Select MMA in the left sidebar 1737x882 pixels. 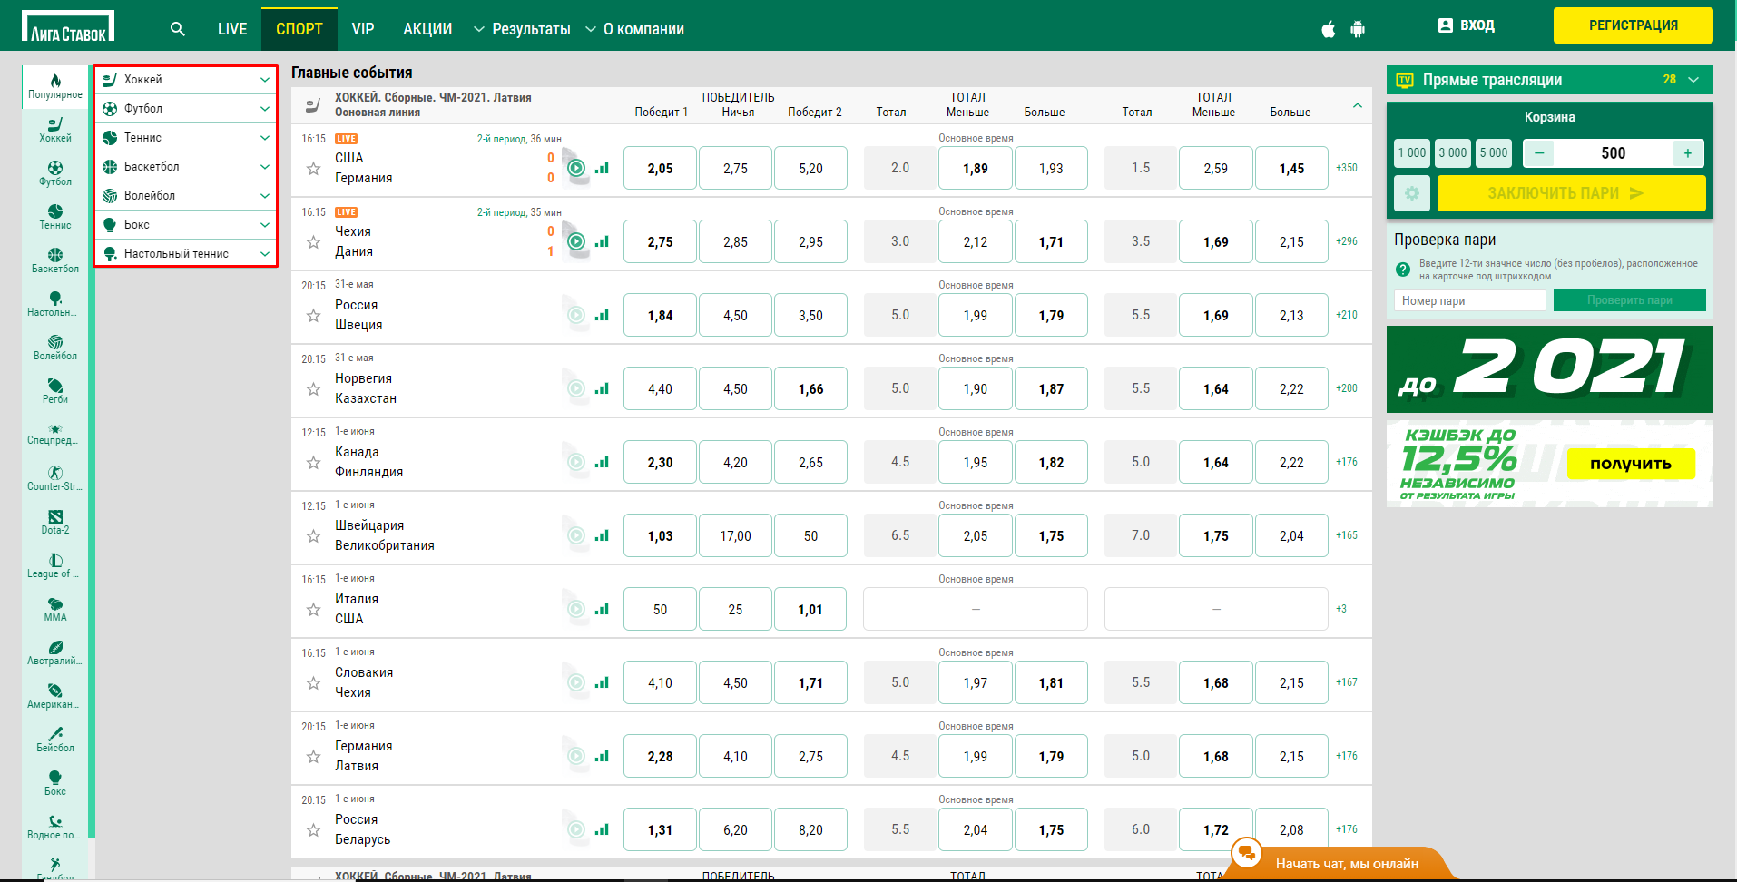tap(55, 609)
